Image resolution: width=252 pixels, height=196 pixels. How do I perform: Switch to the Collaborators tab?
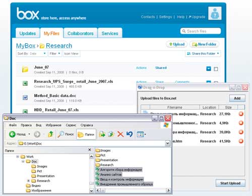[x=81, y=33]
